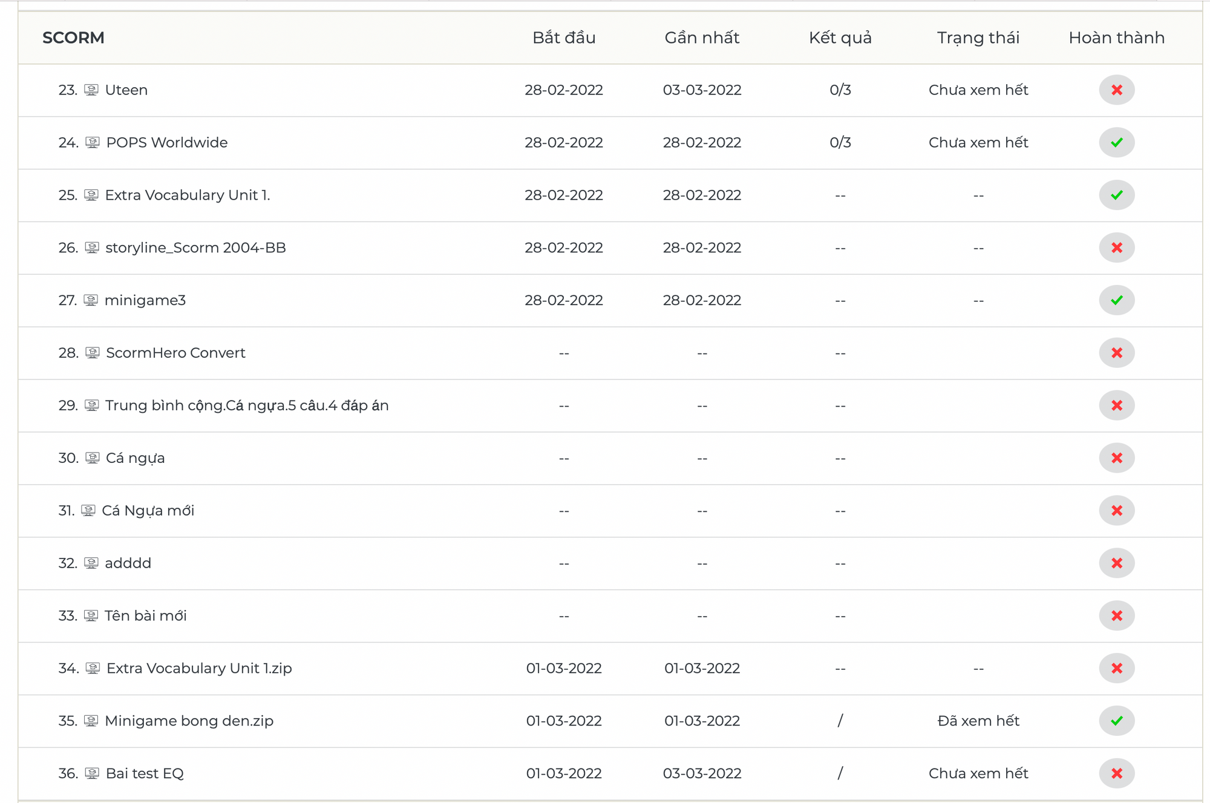Image resolution: width=1210 pixels, height=803 pixels.
Task: Click SCORM icon beside ScormHero Convert
Action: pyautogui.click(x=93, y=353)
